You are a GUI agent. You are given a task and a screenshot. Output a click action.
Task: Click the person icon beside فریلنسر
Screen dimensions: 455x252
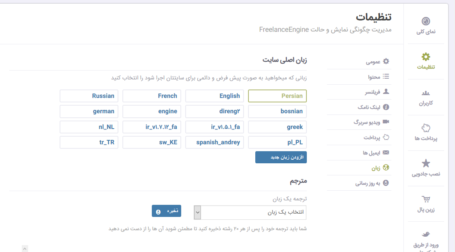click(x=386, y=92)
